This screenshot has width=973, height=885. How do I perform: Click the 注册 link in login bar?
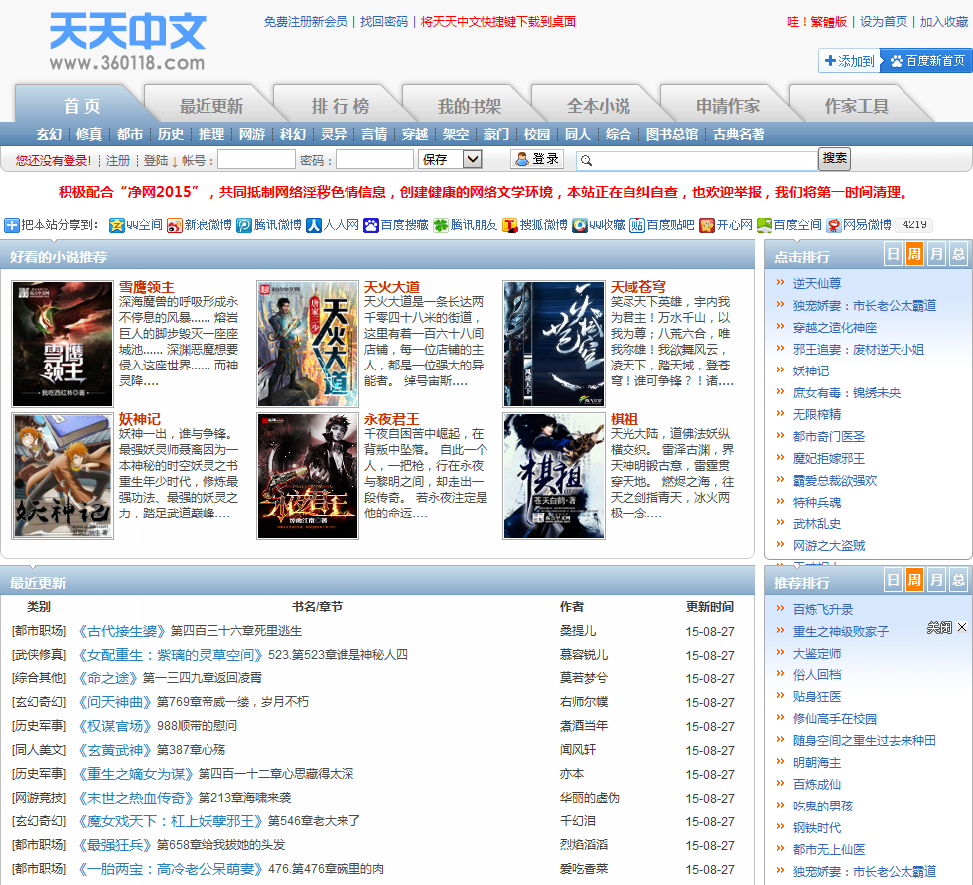pos(118,160)
